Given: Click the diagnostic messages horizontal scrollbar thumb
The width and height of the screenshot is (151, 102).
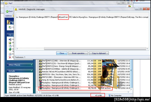Looking at the screenshot, I should (95, 49).
